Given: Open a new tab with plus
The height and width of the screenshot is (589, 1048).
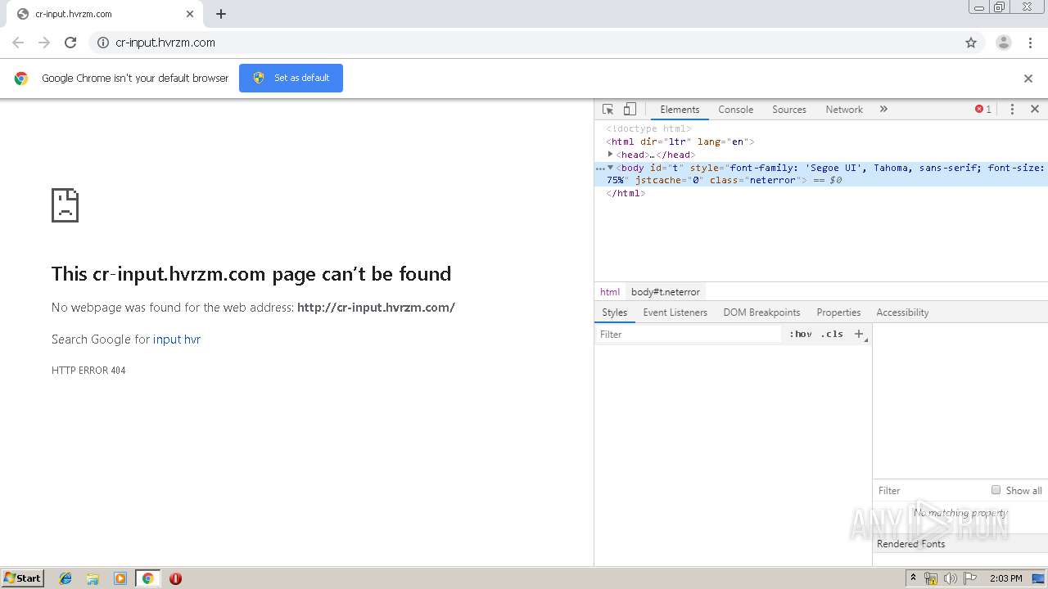Looking at the screenshot, I should click(221, 14).
